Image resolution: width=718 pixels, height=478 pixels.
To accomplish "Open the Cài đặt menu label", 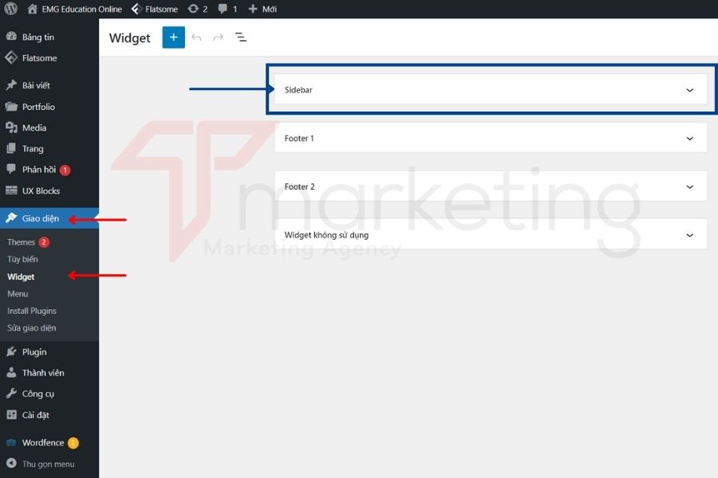I will (36, 415).
